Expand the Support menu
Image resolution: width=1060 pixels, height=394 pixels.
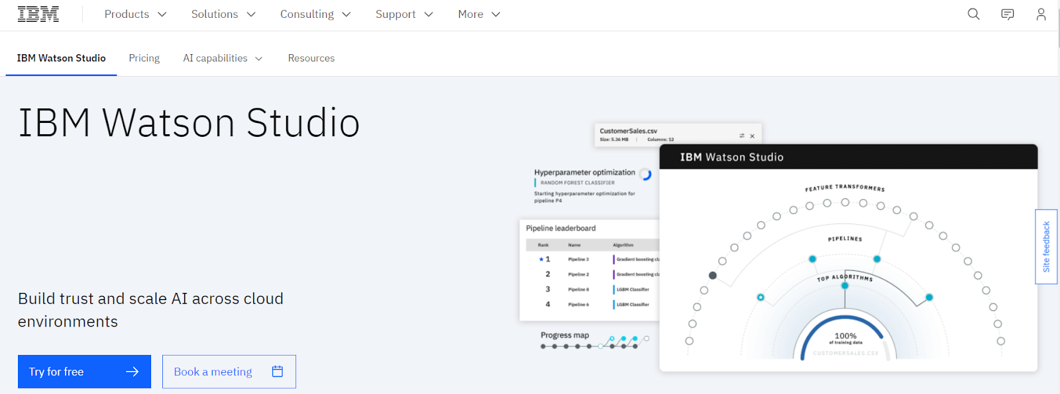404,15
